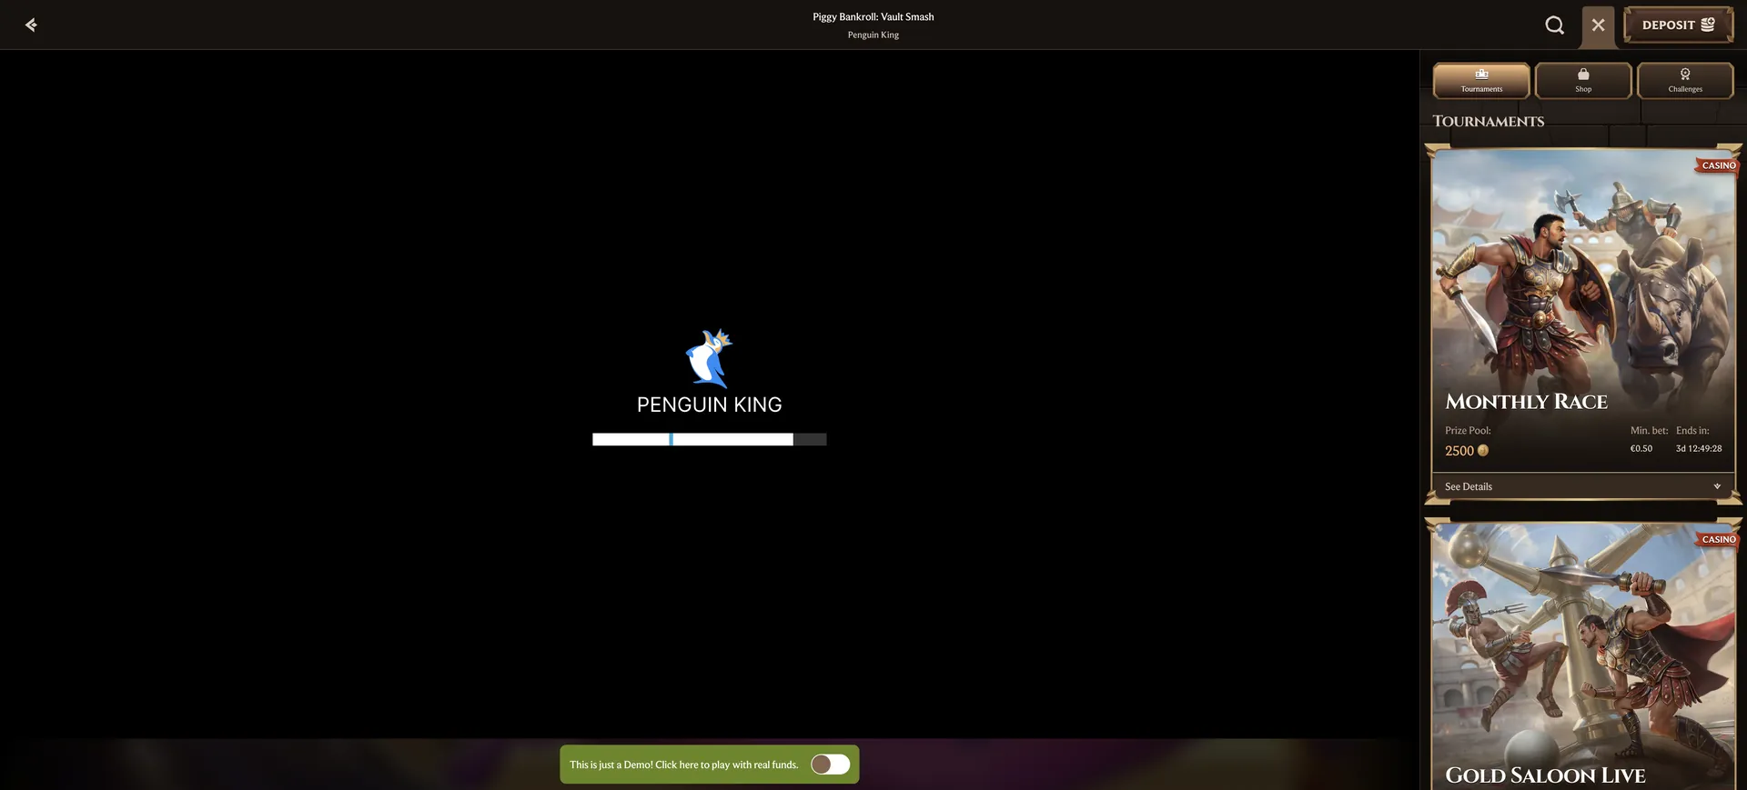The width and height of the screenshot is (1747, 790).
Task: Open the Shop tab
Action: tap(1583, 81)
